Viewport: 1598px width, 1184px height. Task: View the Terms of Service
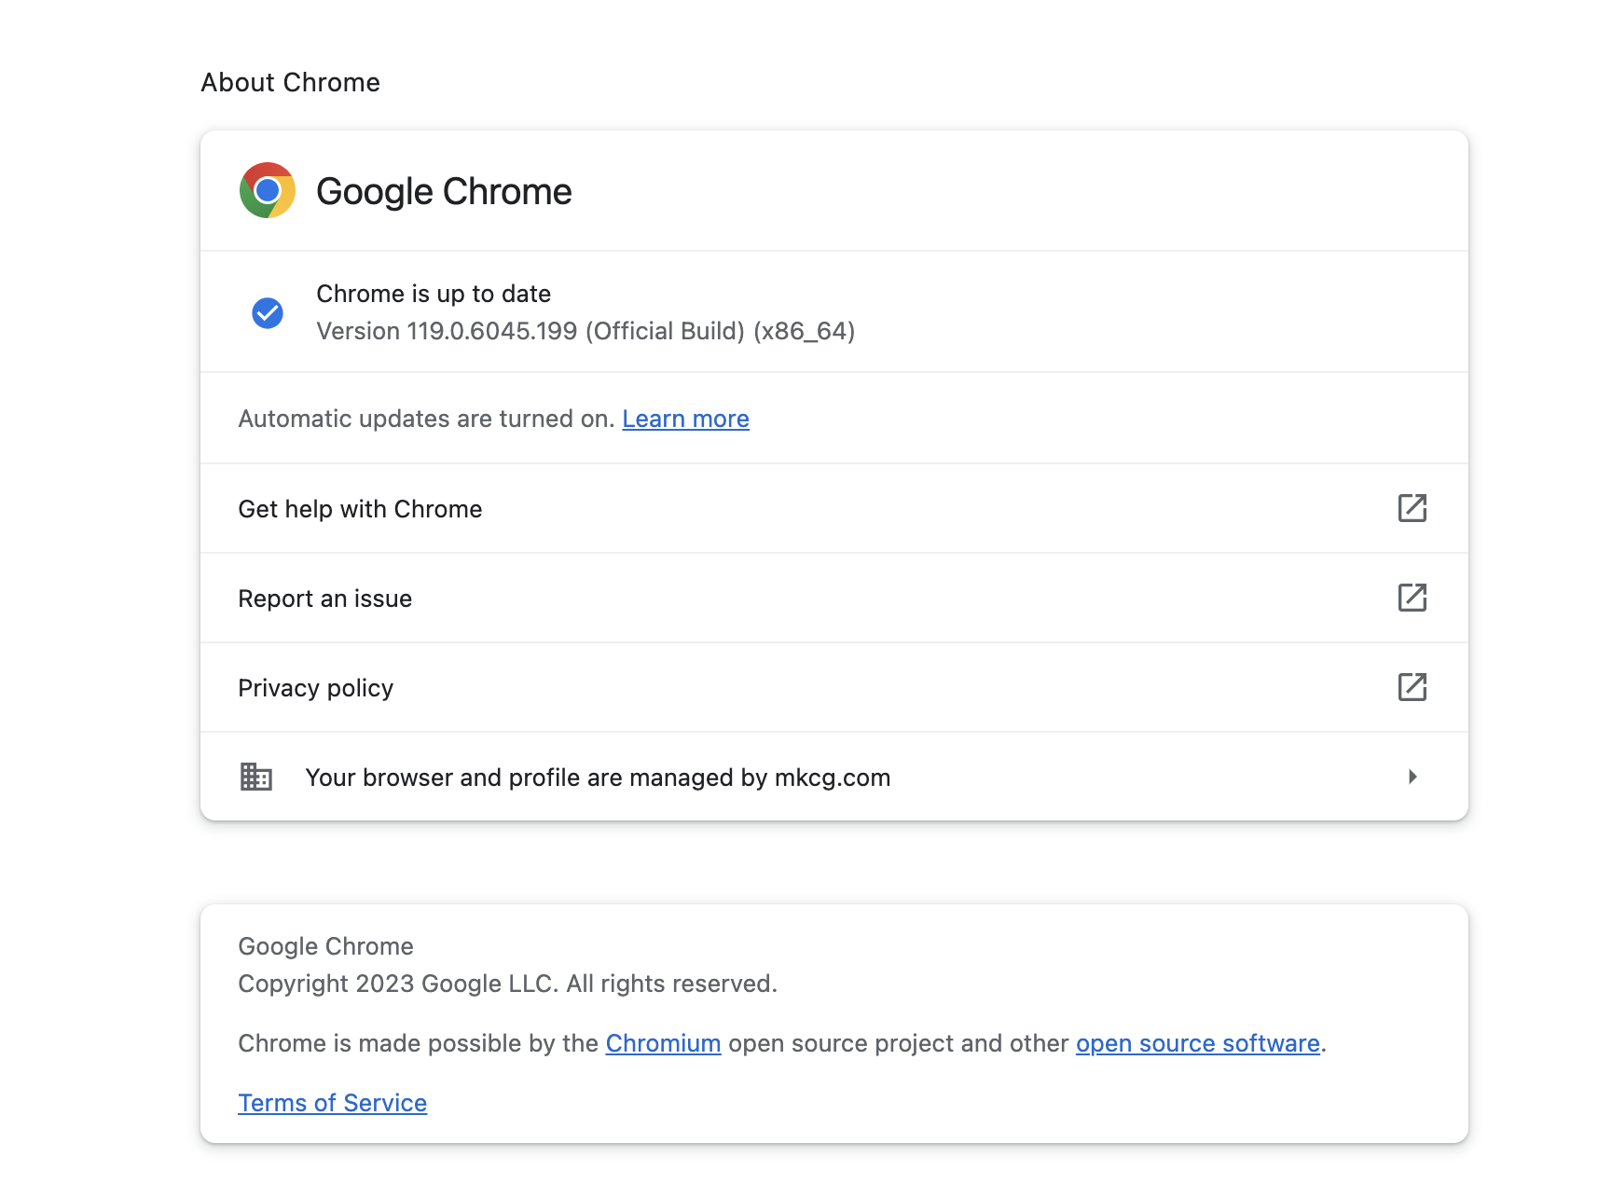coord(332,1103)
